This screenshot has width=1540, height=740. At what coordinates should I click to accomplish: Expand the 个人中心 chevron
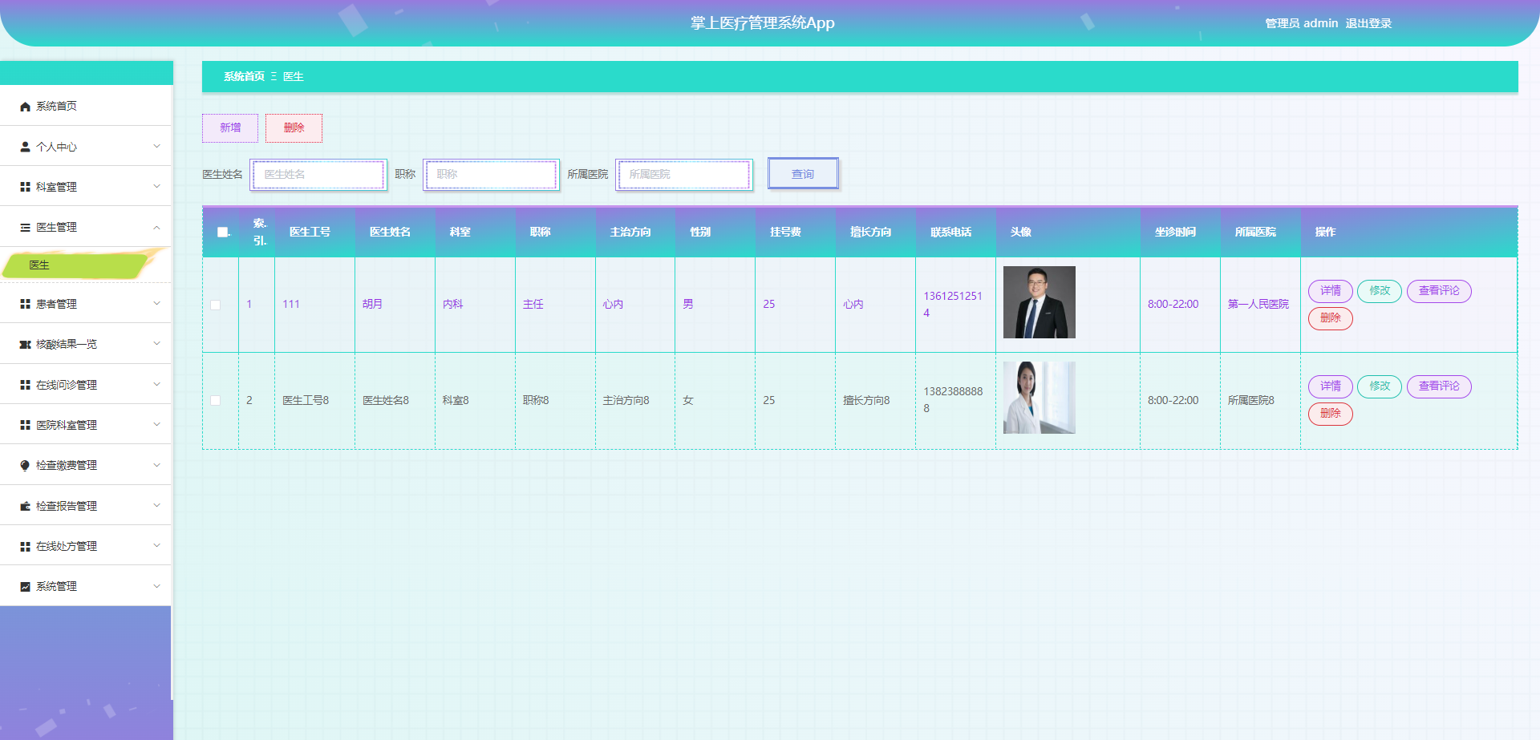click(x=156, y=146)
